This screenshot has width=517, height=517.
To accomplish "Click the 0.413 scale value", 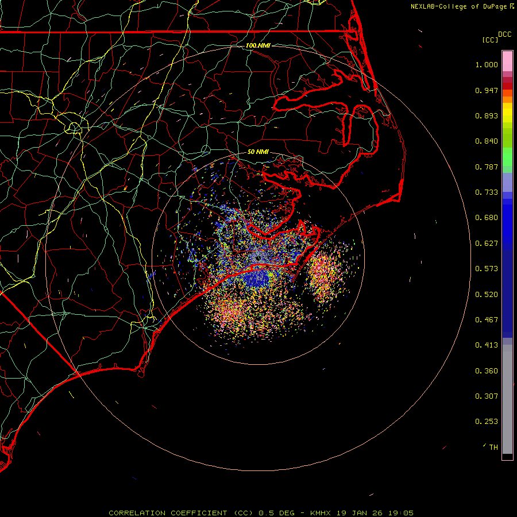I will [x=487, y=345].
